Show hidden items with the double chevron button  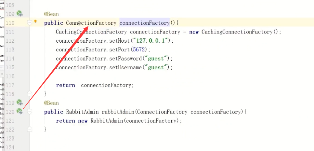coord(2,74)
